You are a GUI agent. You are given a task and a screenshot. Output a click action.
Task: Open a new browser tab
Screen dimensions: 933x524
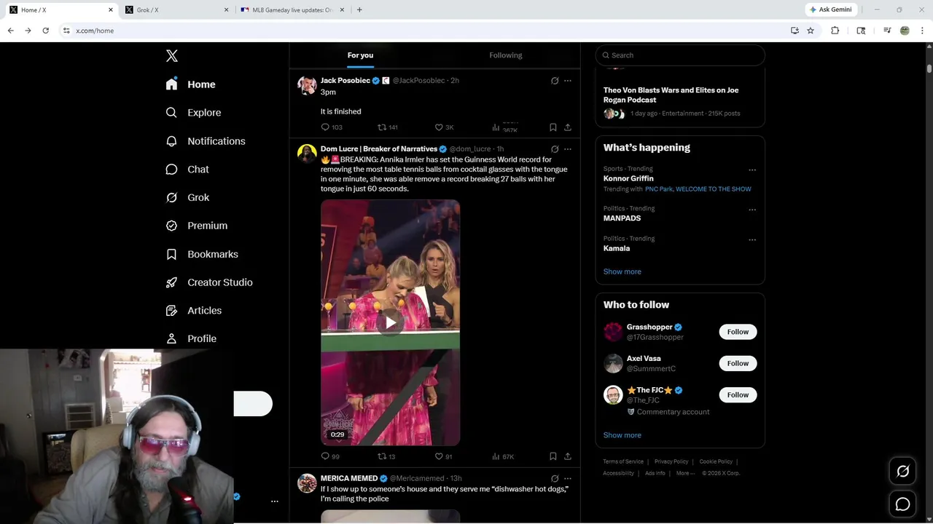tap(359, 9)
